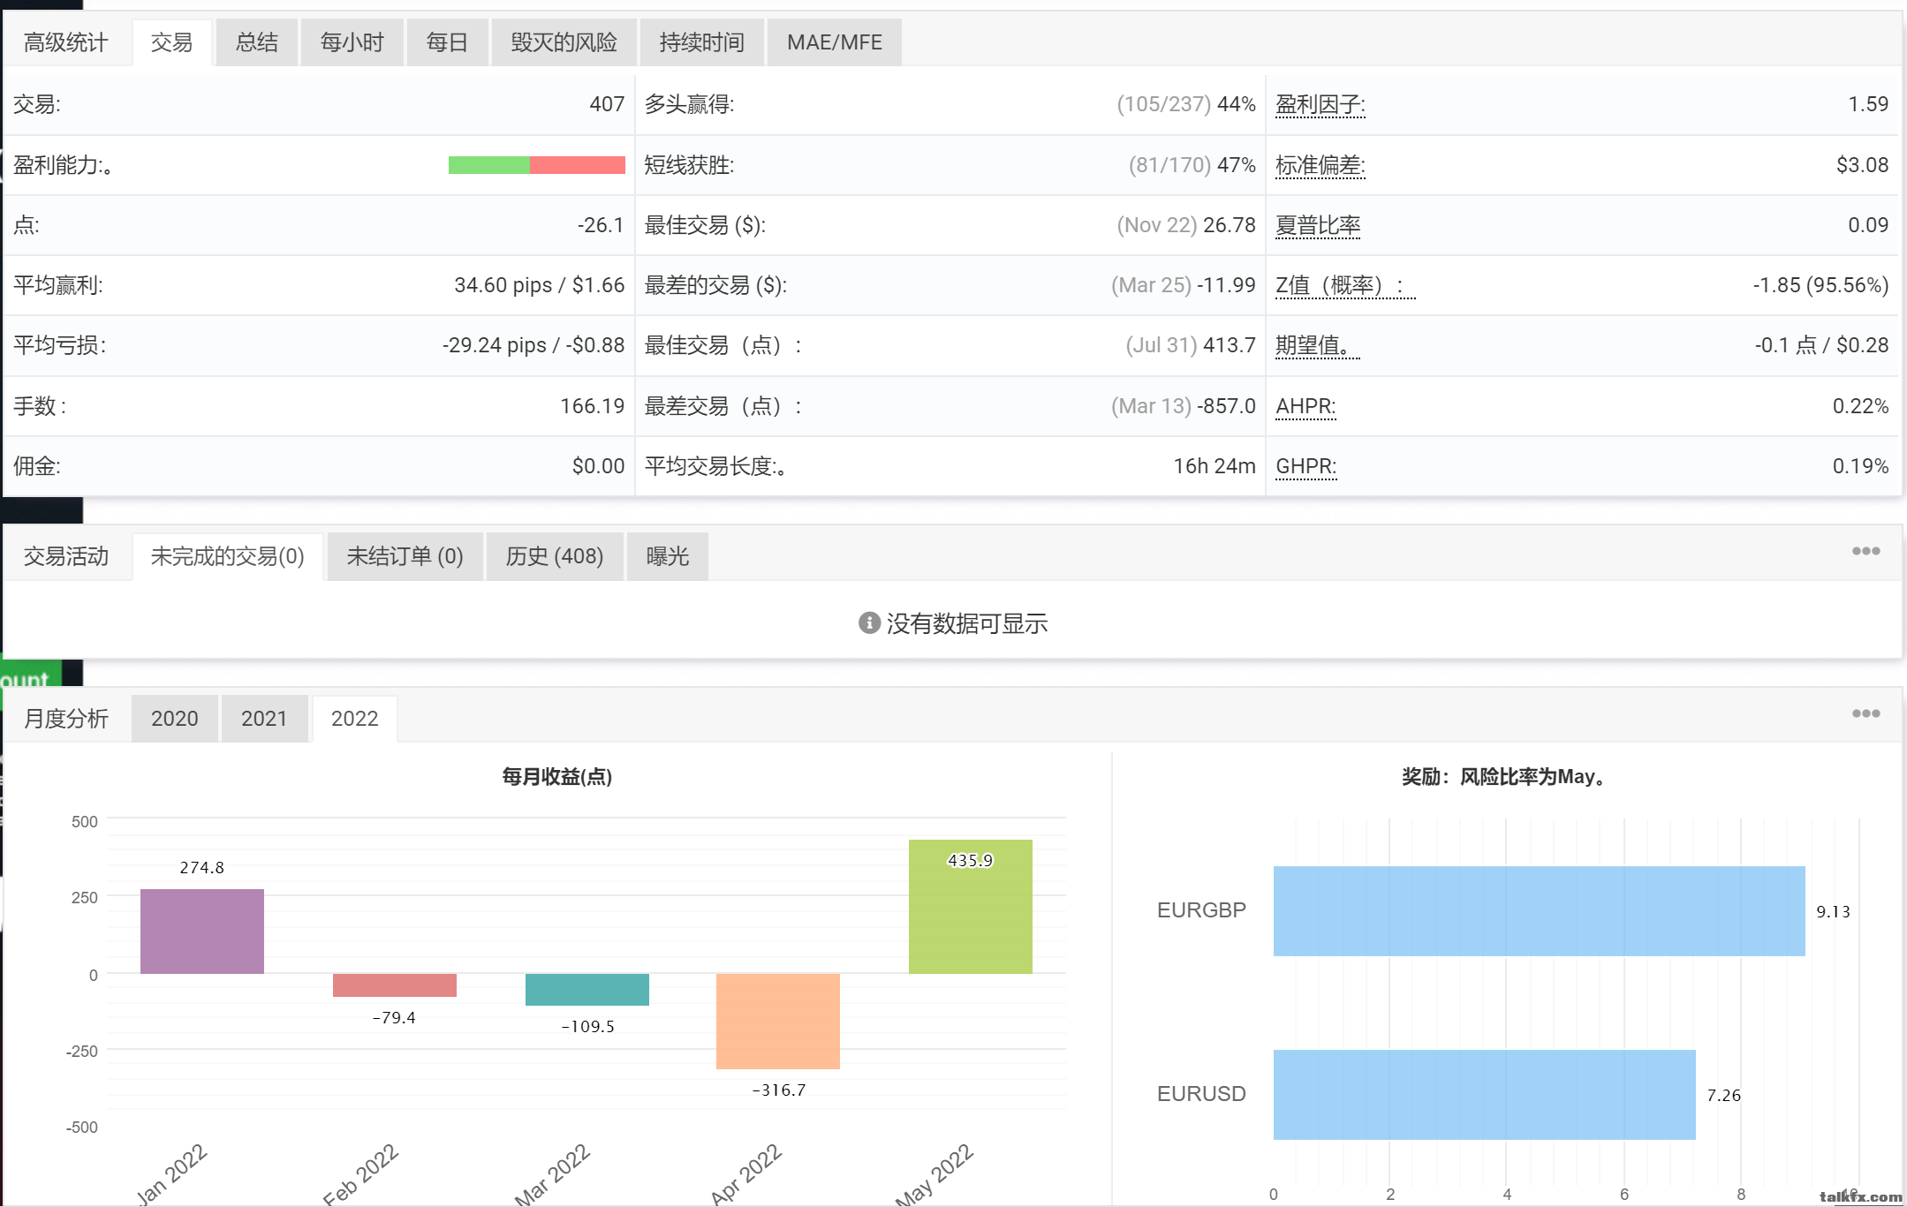
Task: Show 2020 monthly analysis
Action: 175,719
